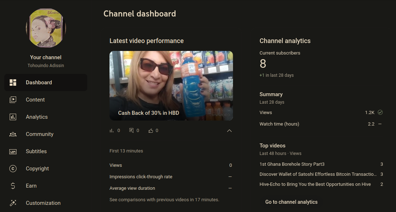Click the Customization magic wand icon

[13, 203]
